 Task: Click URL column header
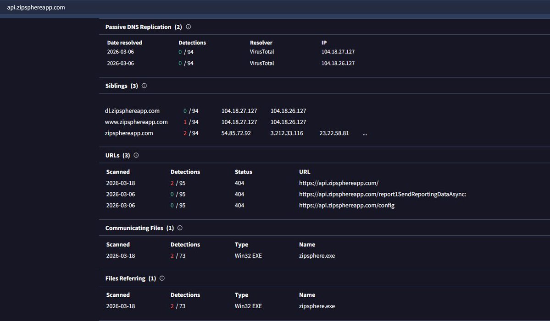point(305,172)
